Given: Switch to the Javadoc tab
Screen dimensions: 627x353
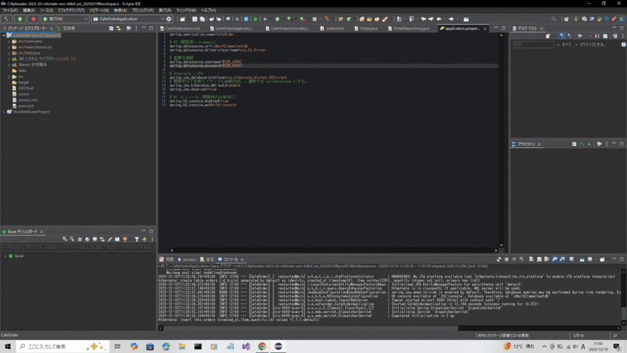Looking at the screenshot, I should (x=189, y=259).
